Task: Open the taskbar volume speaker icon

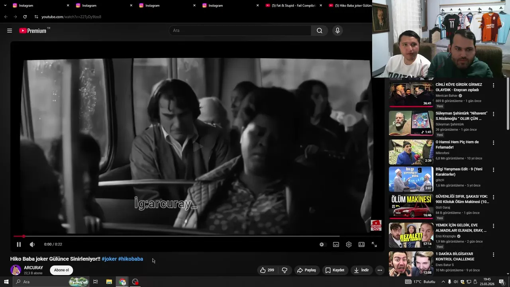Action: [x=456, y=282]
